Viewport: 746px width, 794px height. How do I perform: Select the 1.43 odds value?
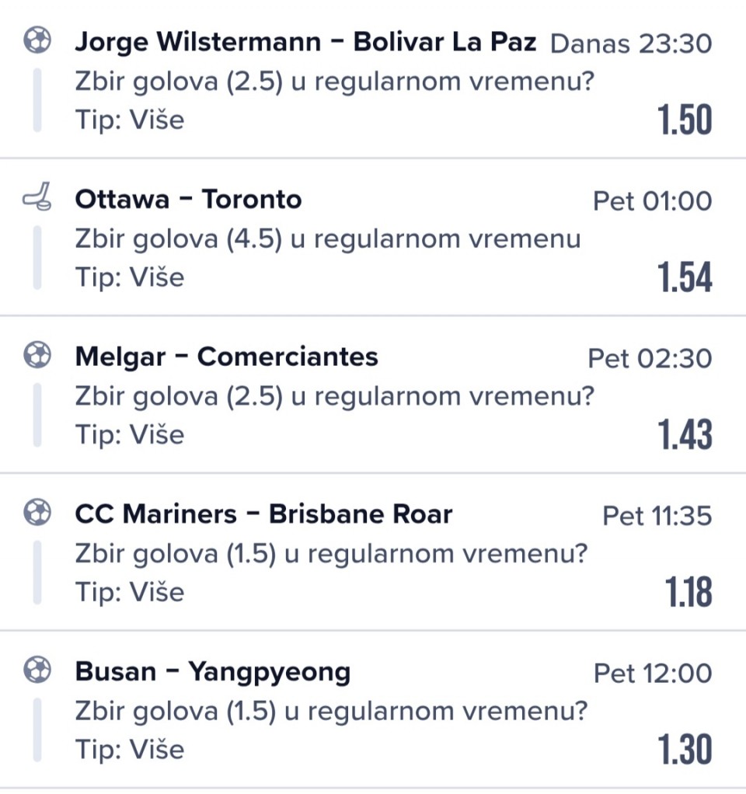685,434
